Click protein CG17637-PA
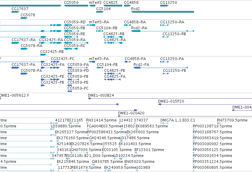Viewport: 252px width, 172px height. click(x=15, y=68)
